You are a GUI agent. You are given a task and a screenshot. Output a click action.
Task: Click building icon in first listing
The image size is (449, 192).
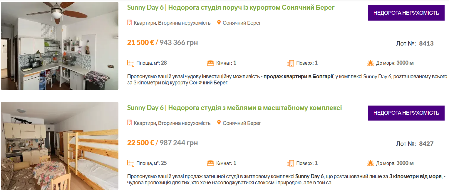(x=129, y=23)
